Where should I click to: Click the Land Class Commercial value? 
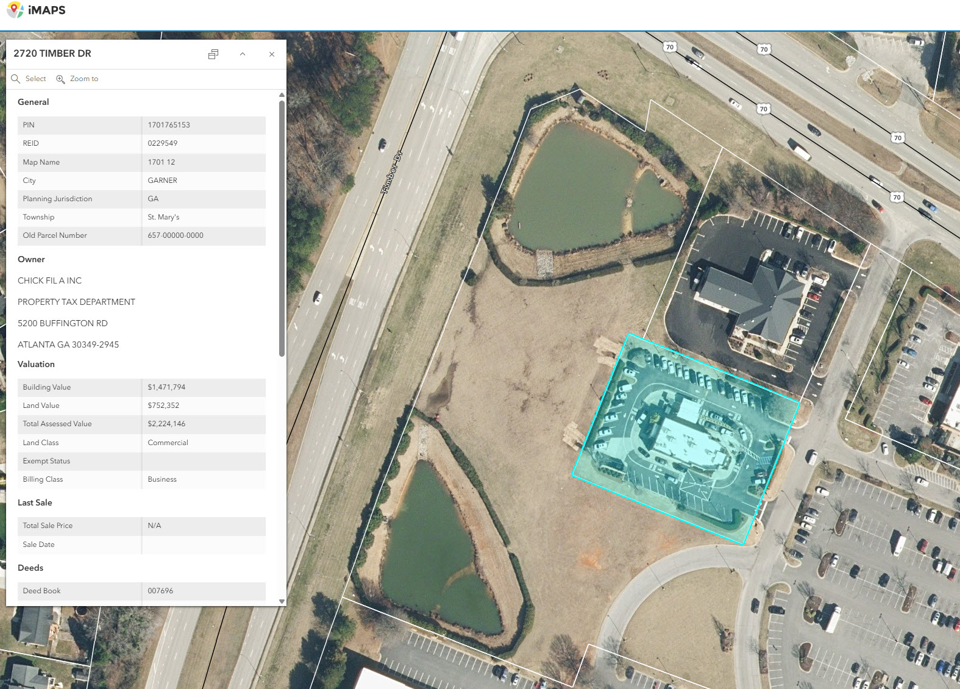(168, 443)
